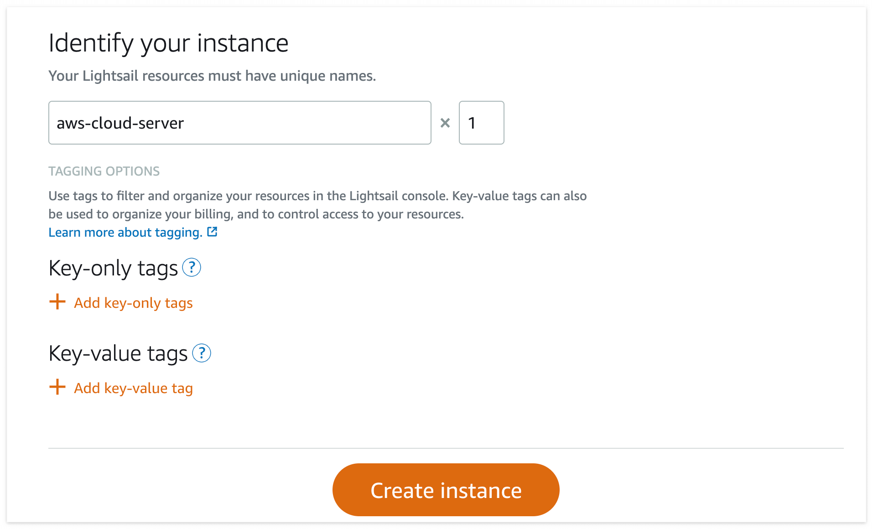The width and height of the screenshot is (873, 529).
Task: Click the multiplication symbol beside the name field
Action: [x=445, y=123]
